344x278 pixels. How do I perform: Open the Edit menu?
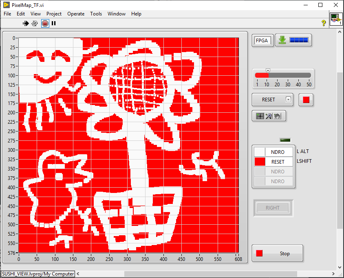click(21, 14)
